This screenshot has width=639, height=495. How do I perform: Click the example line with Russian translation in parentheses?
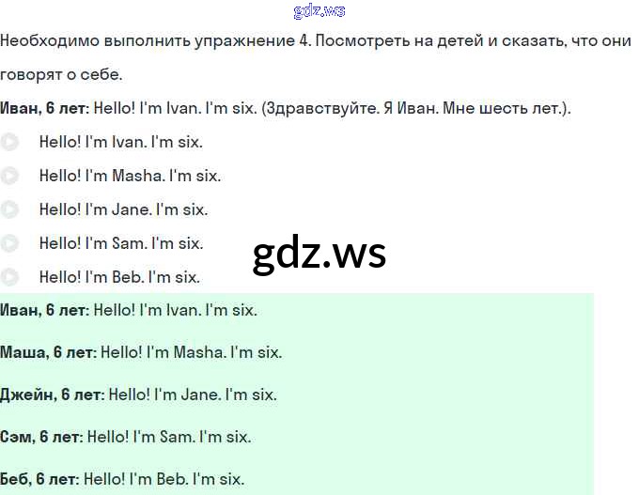[x=286, y=108]
